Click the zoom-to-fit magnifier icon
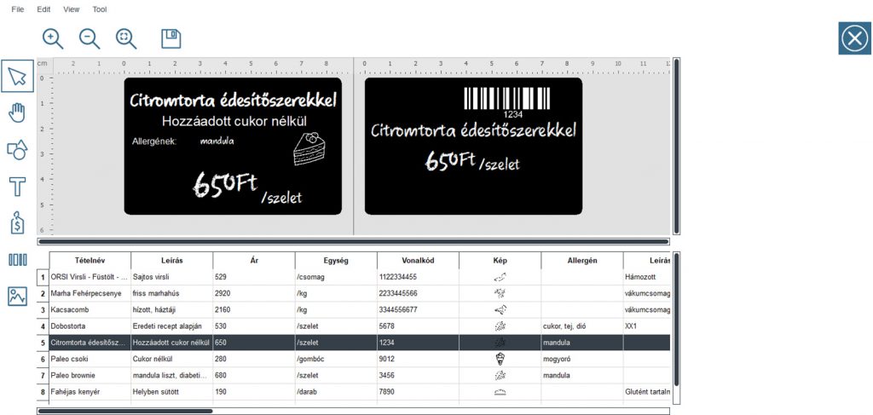 point(126,39)
